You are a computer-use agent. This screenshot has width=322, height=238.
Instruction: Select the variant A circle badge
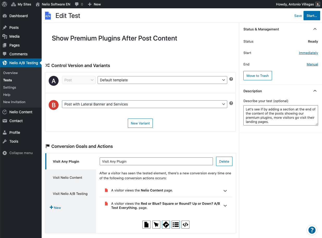(x=54, y=81)
